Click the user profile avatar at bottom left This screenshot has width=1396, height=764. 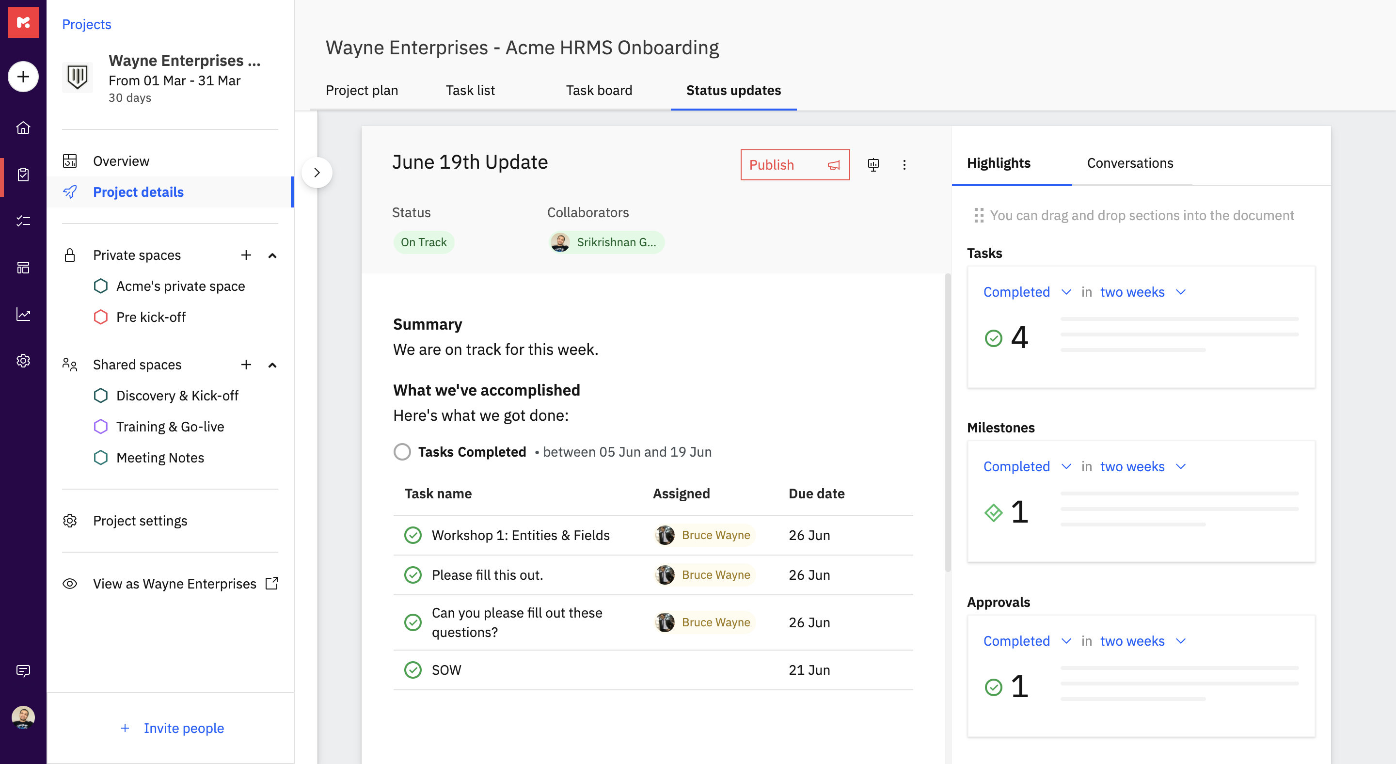click(23, 718)
